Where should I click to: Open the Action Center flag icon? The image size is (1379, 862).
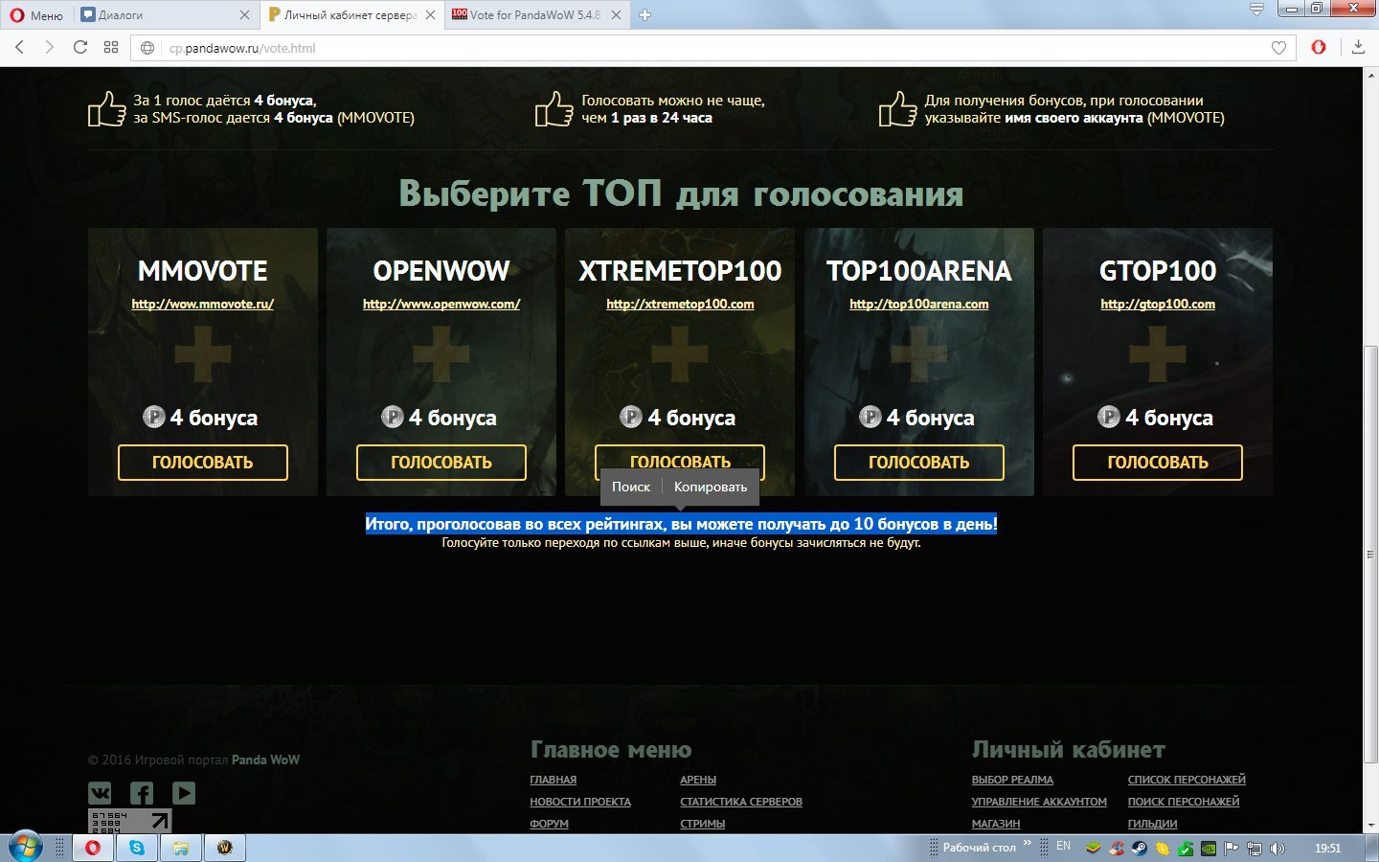click(1232, 848)
